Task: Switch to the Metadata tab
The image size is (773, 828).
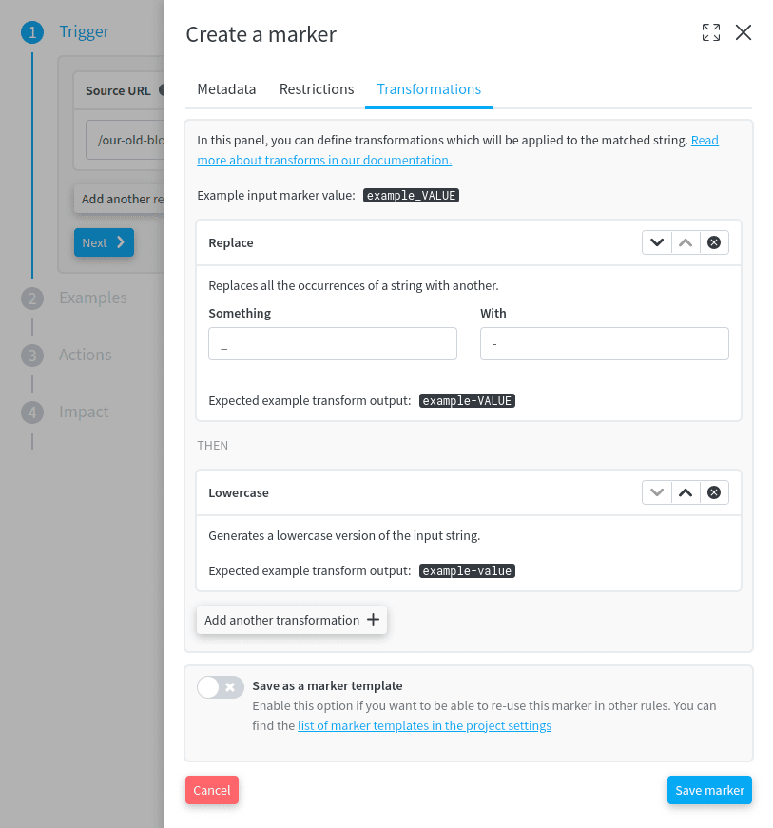Action: pos(226,89)
